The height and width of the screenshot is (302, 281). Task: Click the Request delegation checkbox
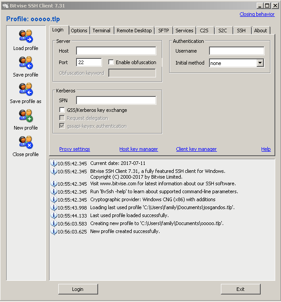tap(62, 118)
